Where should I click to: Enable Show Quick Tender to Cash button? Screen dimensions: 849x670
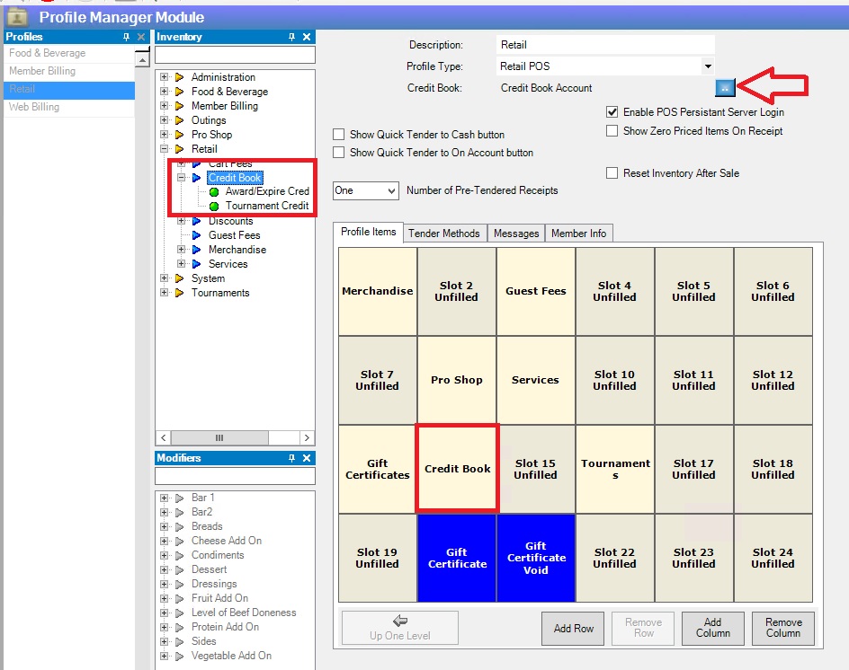pyautogui.click(x=339, y=135)
